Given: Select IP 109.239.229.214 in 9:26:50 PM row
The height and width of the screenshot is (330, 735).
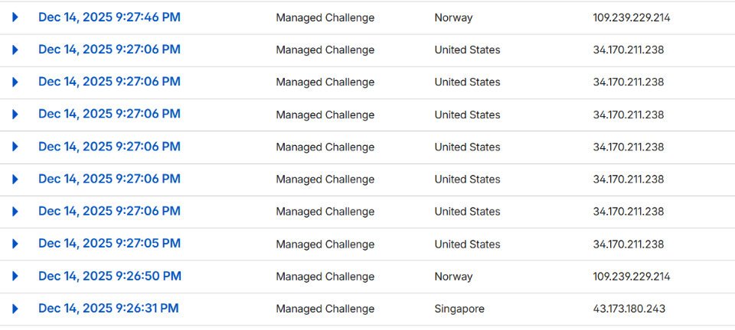Looking at the screenshot, I should point(631,277).
